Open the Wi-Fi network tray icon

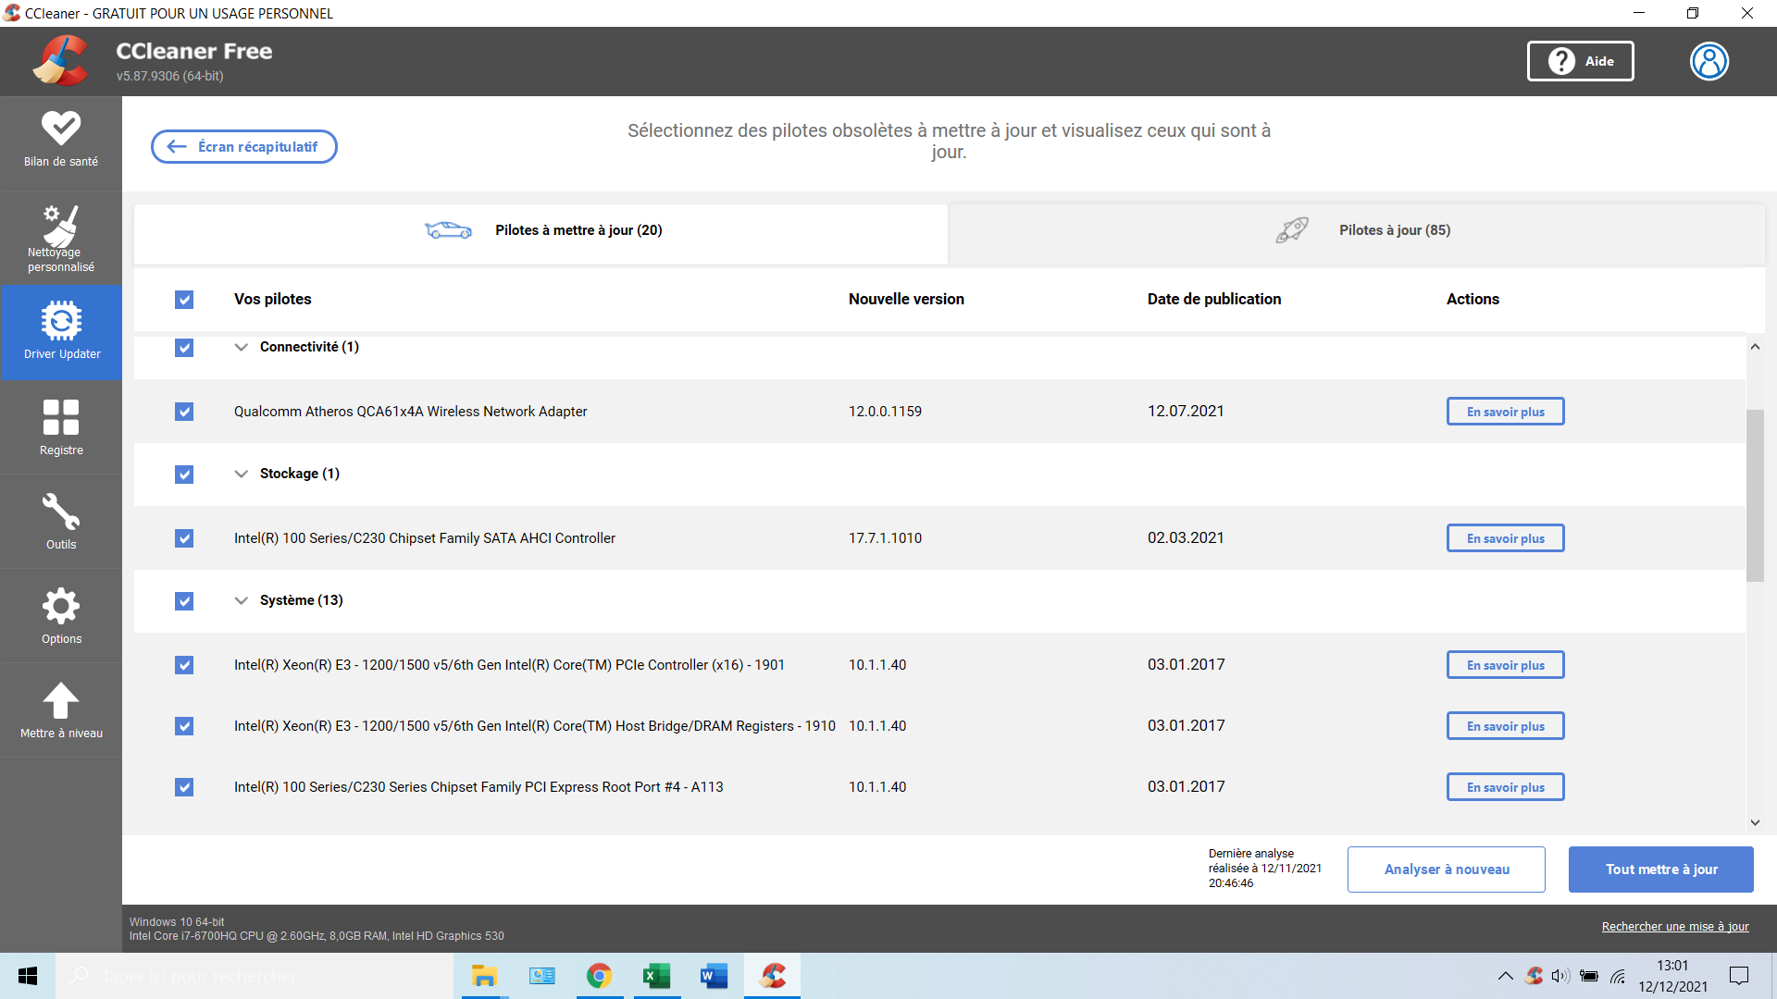click(1618, 976)
